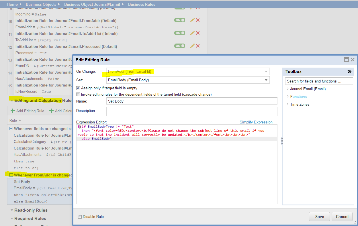Uncheck 'Assign only if target field is empty'
The height and width of the screenshot is (226, 358).
coord(78,88)
